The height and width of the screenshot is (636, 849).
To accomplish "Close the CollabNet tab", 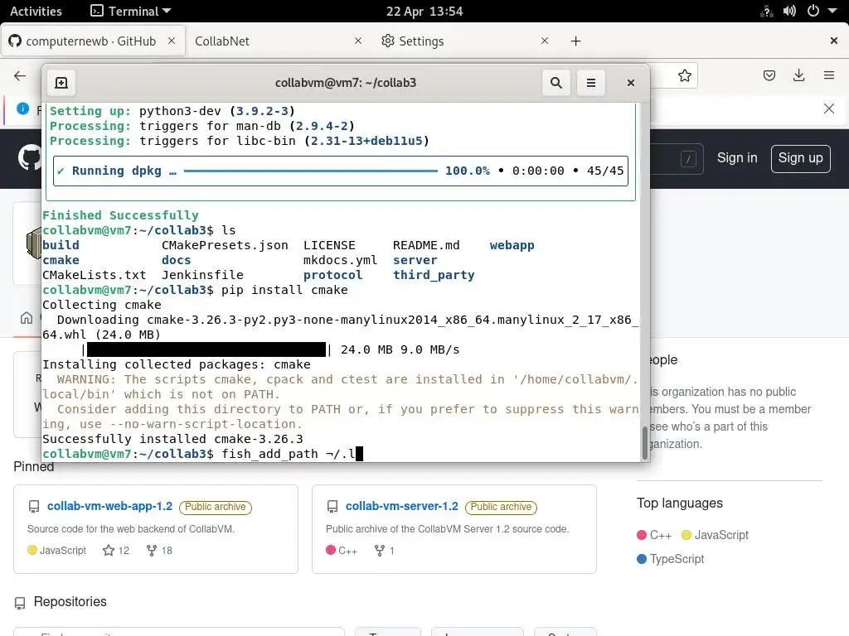I will click(358, 41).
